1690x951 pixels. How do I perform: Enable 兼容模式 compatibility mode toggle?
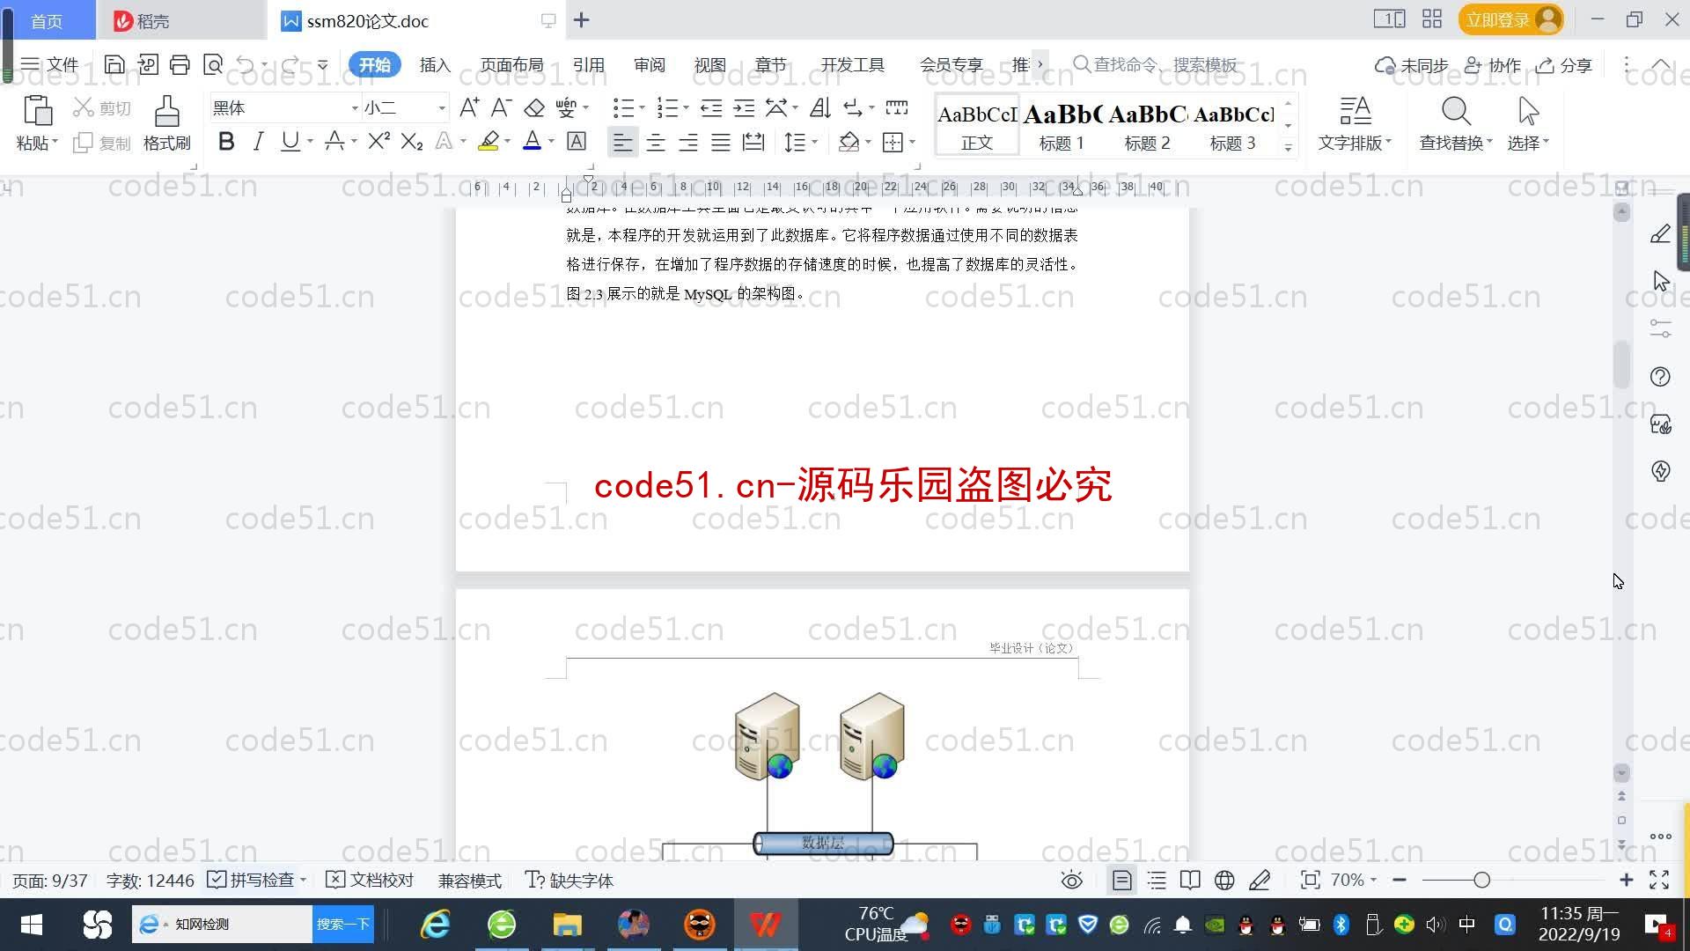469,881
